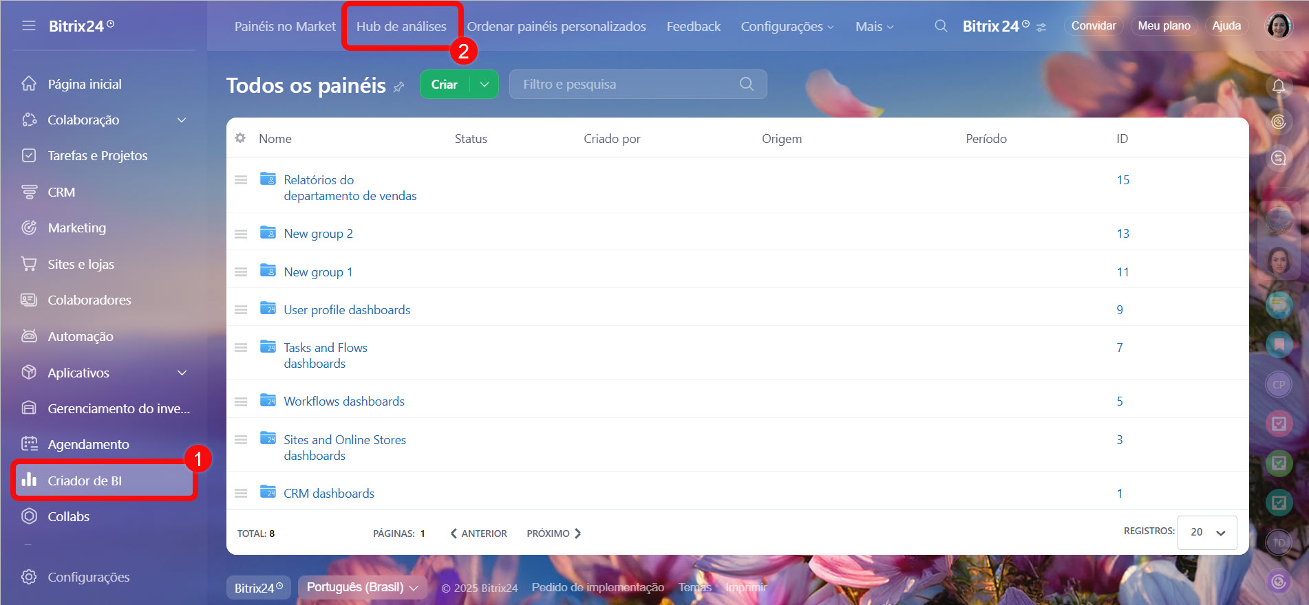Click row handle for User profile dashboards
This screenshot has width=1309, height=605.
(241, 310)
